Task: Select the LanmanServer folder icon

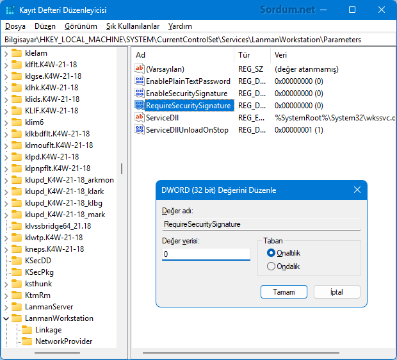Action: coord(17,307)
